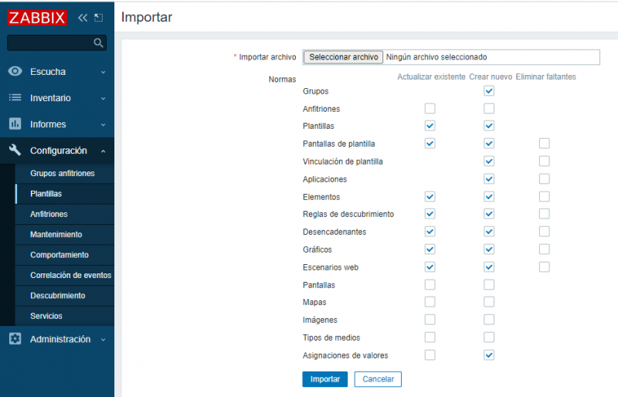
Task: Uncheck Vinculación de plantilla Crear nuevo
Action: pyautogui.click(x=489, y=161)
